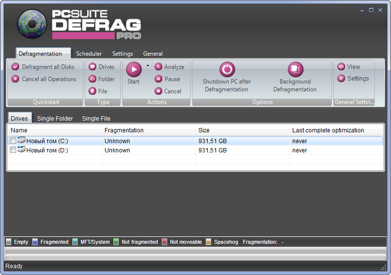Switch to the Single Folder tab
This screenshot has height=275, width=391.
(x=55, y=118)
